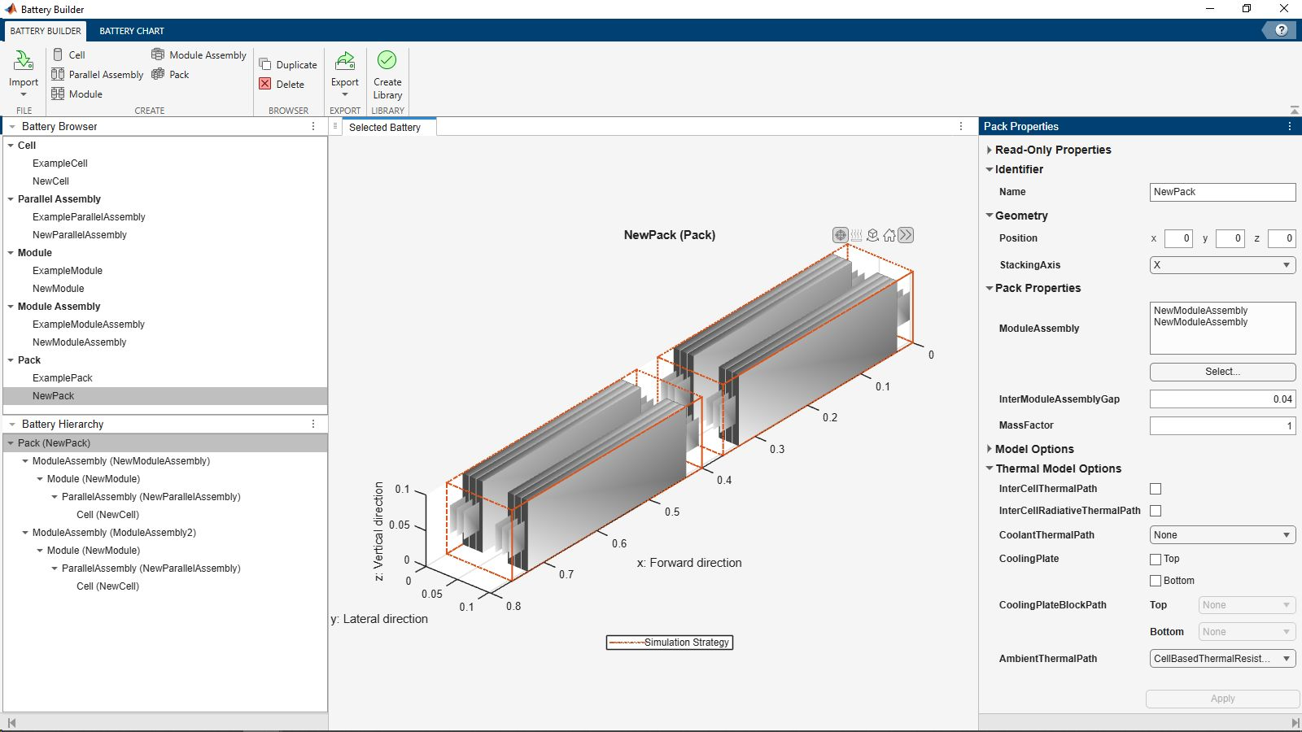1302x732 pixels.
Task: Delete the selected battery object
Action: tap(282, 85)
